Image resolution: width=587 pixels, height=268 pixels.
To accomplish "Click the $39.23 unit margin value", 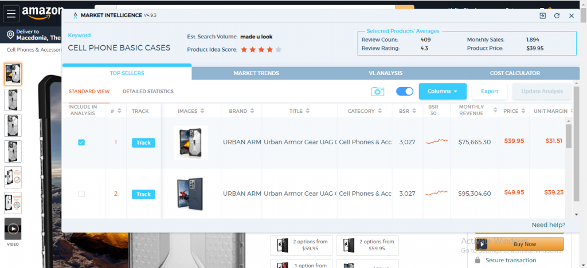I will coord(554,192).
